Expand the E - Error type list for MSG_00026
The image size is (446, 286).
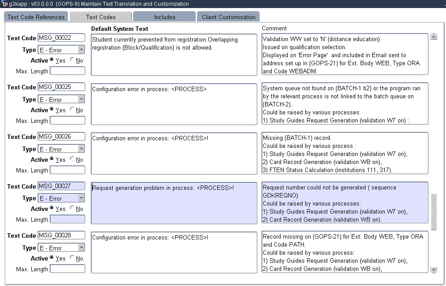81,148
